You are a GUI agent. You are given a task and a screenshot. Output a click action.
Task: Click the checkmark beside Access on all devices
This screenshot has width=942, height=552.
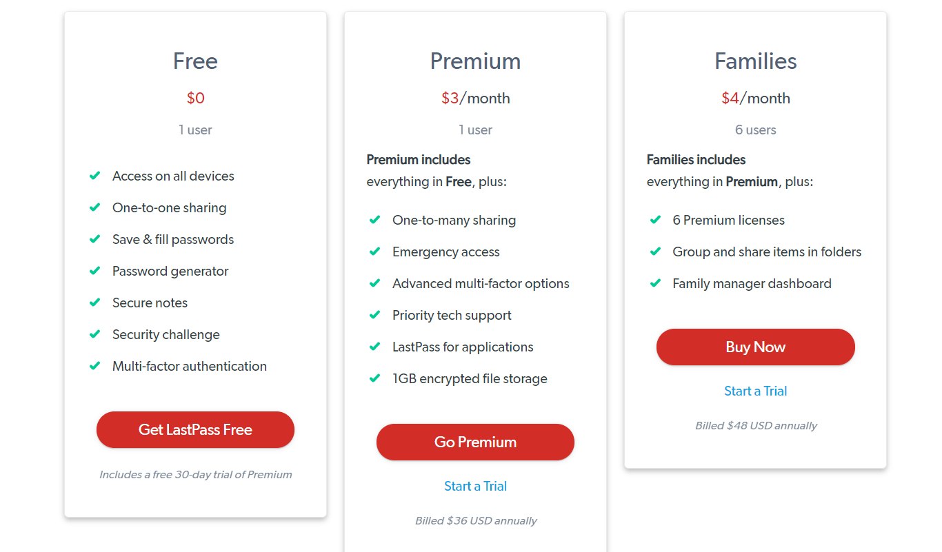tap(95, 176)
